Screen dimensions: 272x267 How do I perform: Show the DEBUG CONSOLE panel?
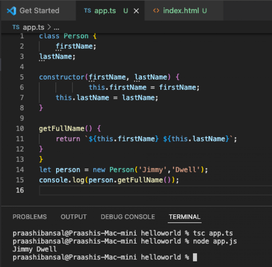128,217
